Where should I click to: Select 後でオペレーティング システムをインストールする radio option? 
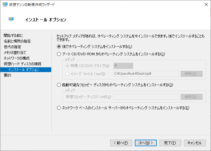(59, 46)
